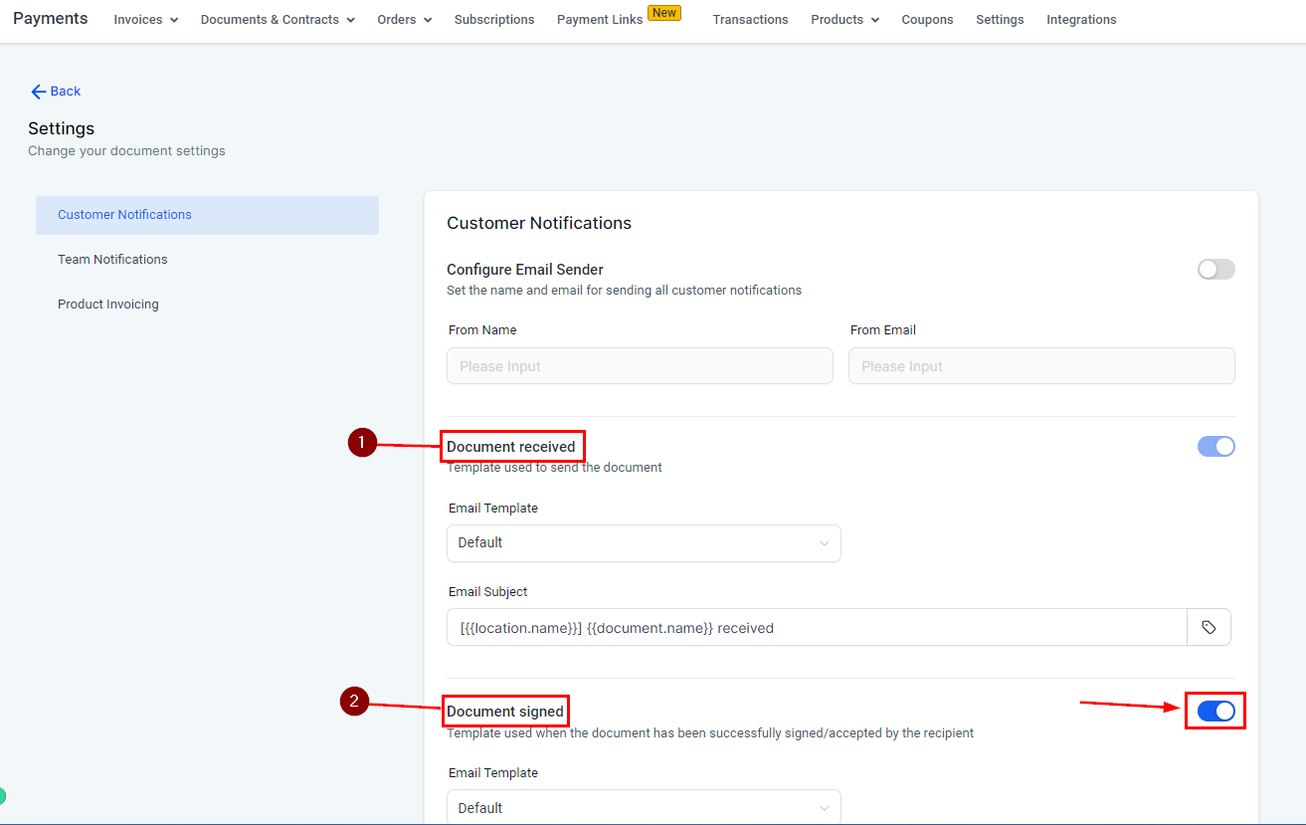
Task: Click the Configure Email Sender label
Action: point(525,270)
